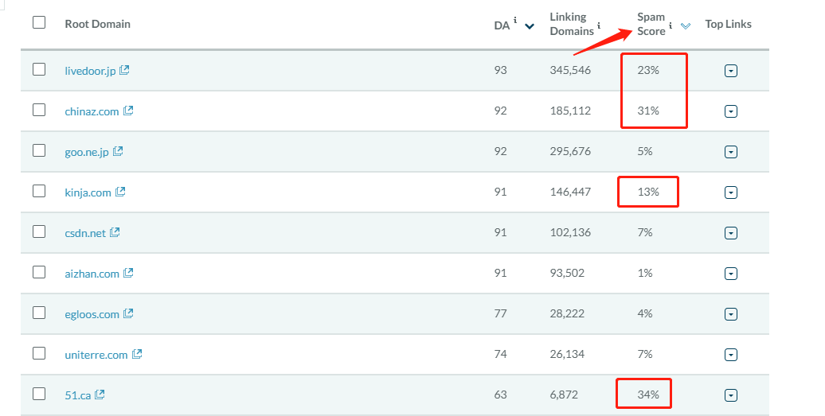Check the livedoor.jp row checkbox

(39, 69)
